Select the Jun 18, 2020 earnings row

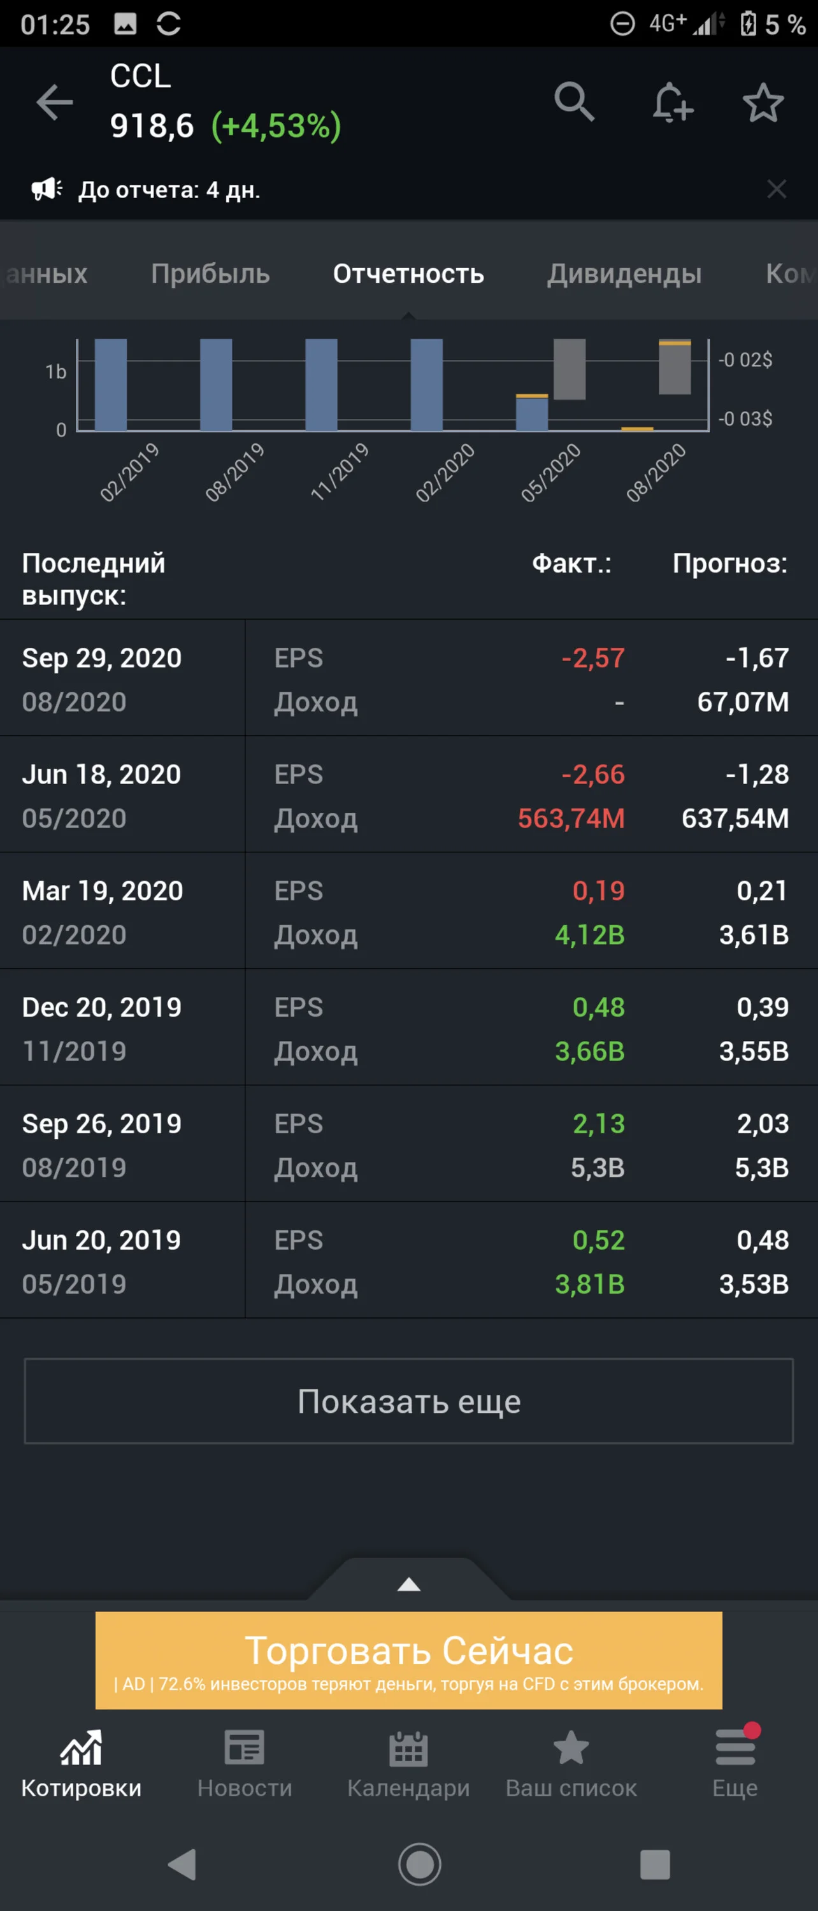pos(408,794)
